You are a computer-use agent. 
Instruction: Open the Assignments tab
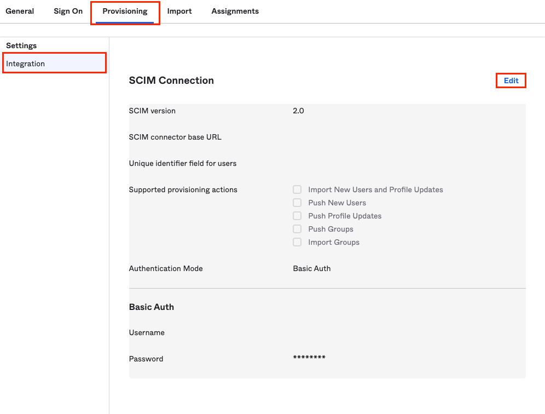click(x=235, y=11)
